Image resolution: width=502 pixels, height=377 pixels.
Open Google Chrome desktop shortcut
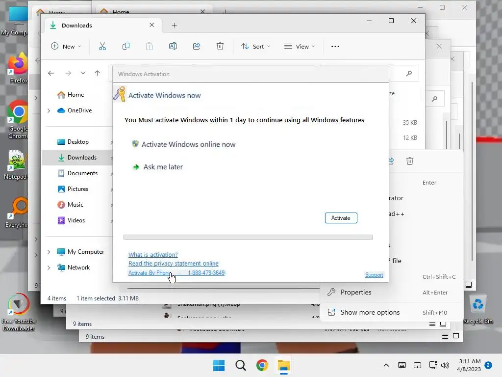tap(18, 120)
